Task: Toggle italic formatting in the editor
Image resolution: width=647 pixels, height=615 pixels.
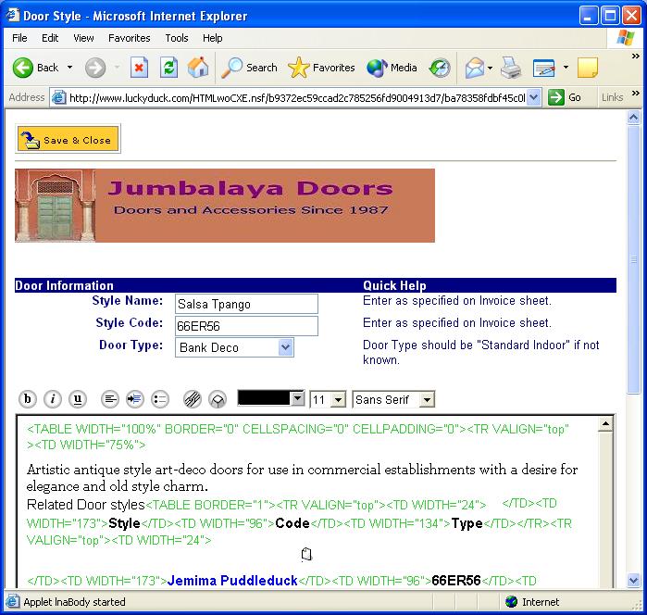Action: (x=53, y=399)
